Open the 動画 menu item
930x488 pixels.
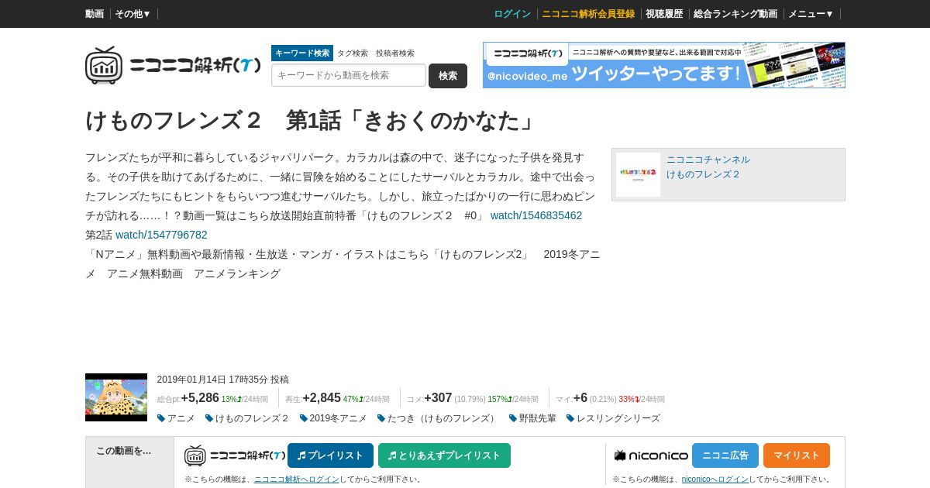95,14
